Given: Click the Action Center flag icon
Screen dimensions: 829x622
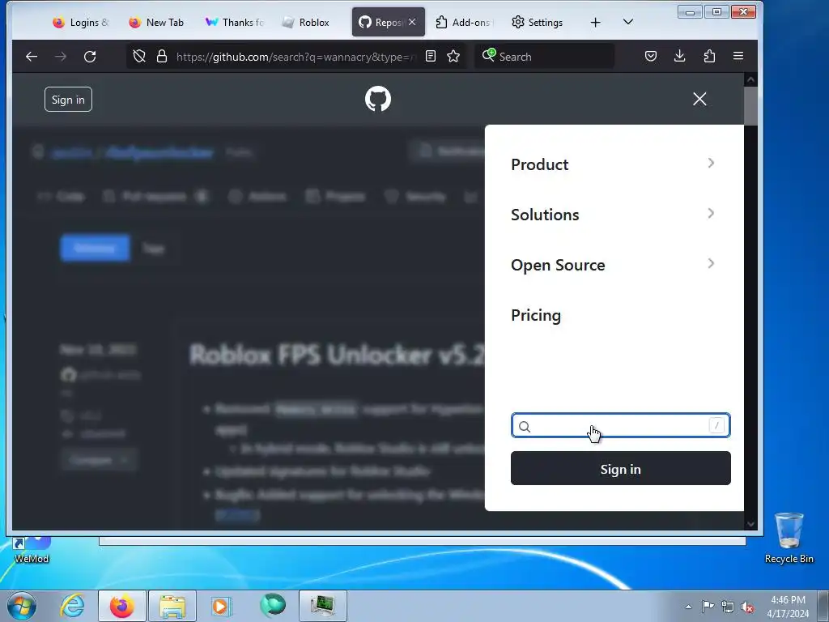Looking at the screenshot, I should point(708,607).
